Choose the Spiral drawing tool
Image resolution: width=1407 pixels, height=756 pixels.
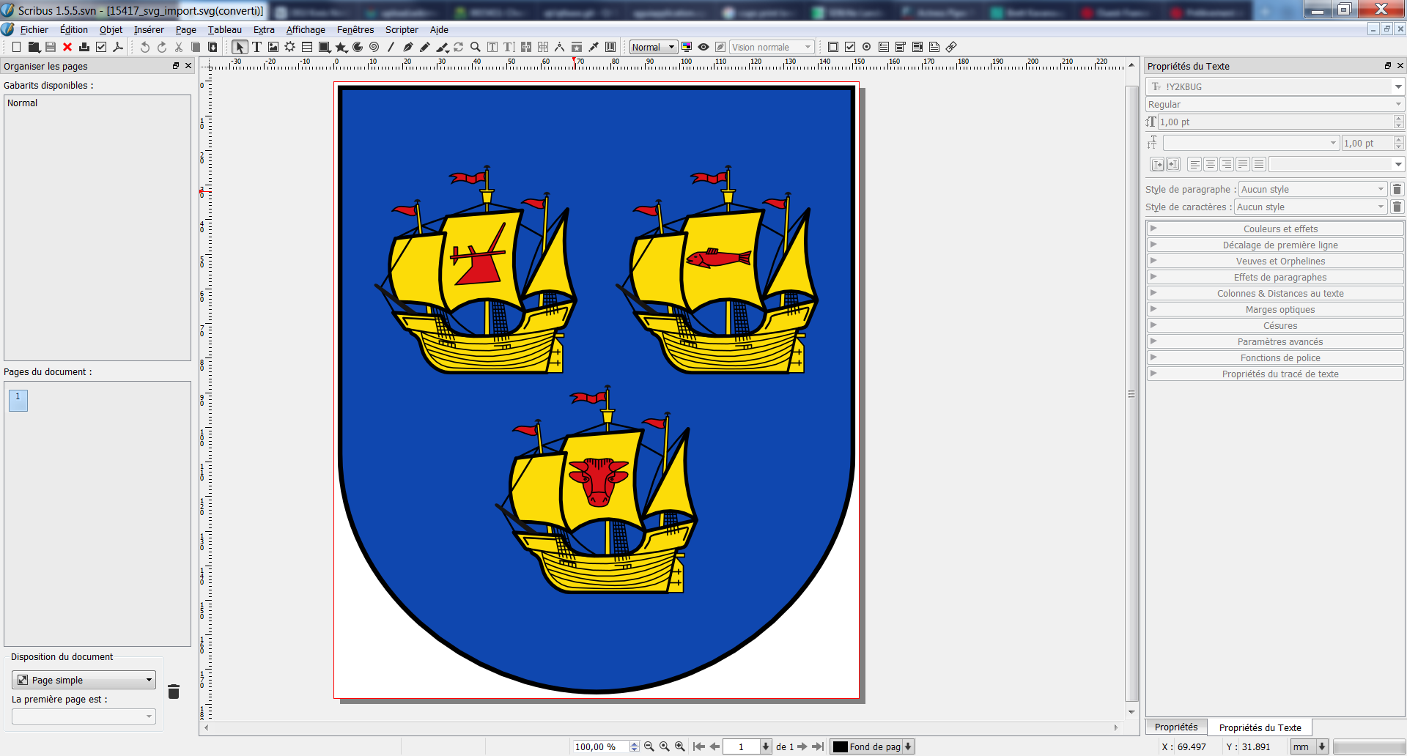374,47
